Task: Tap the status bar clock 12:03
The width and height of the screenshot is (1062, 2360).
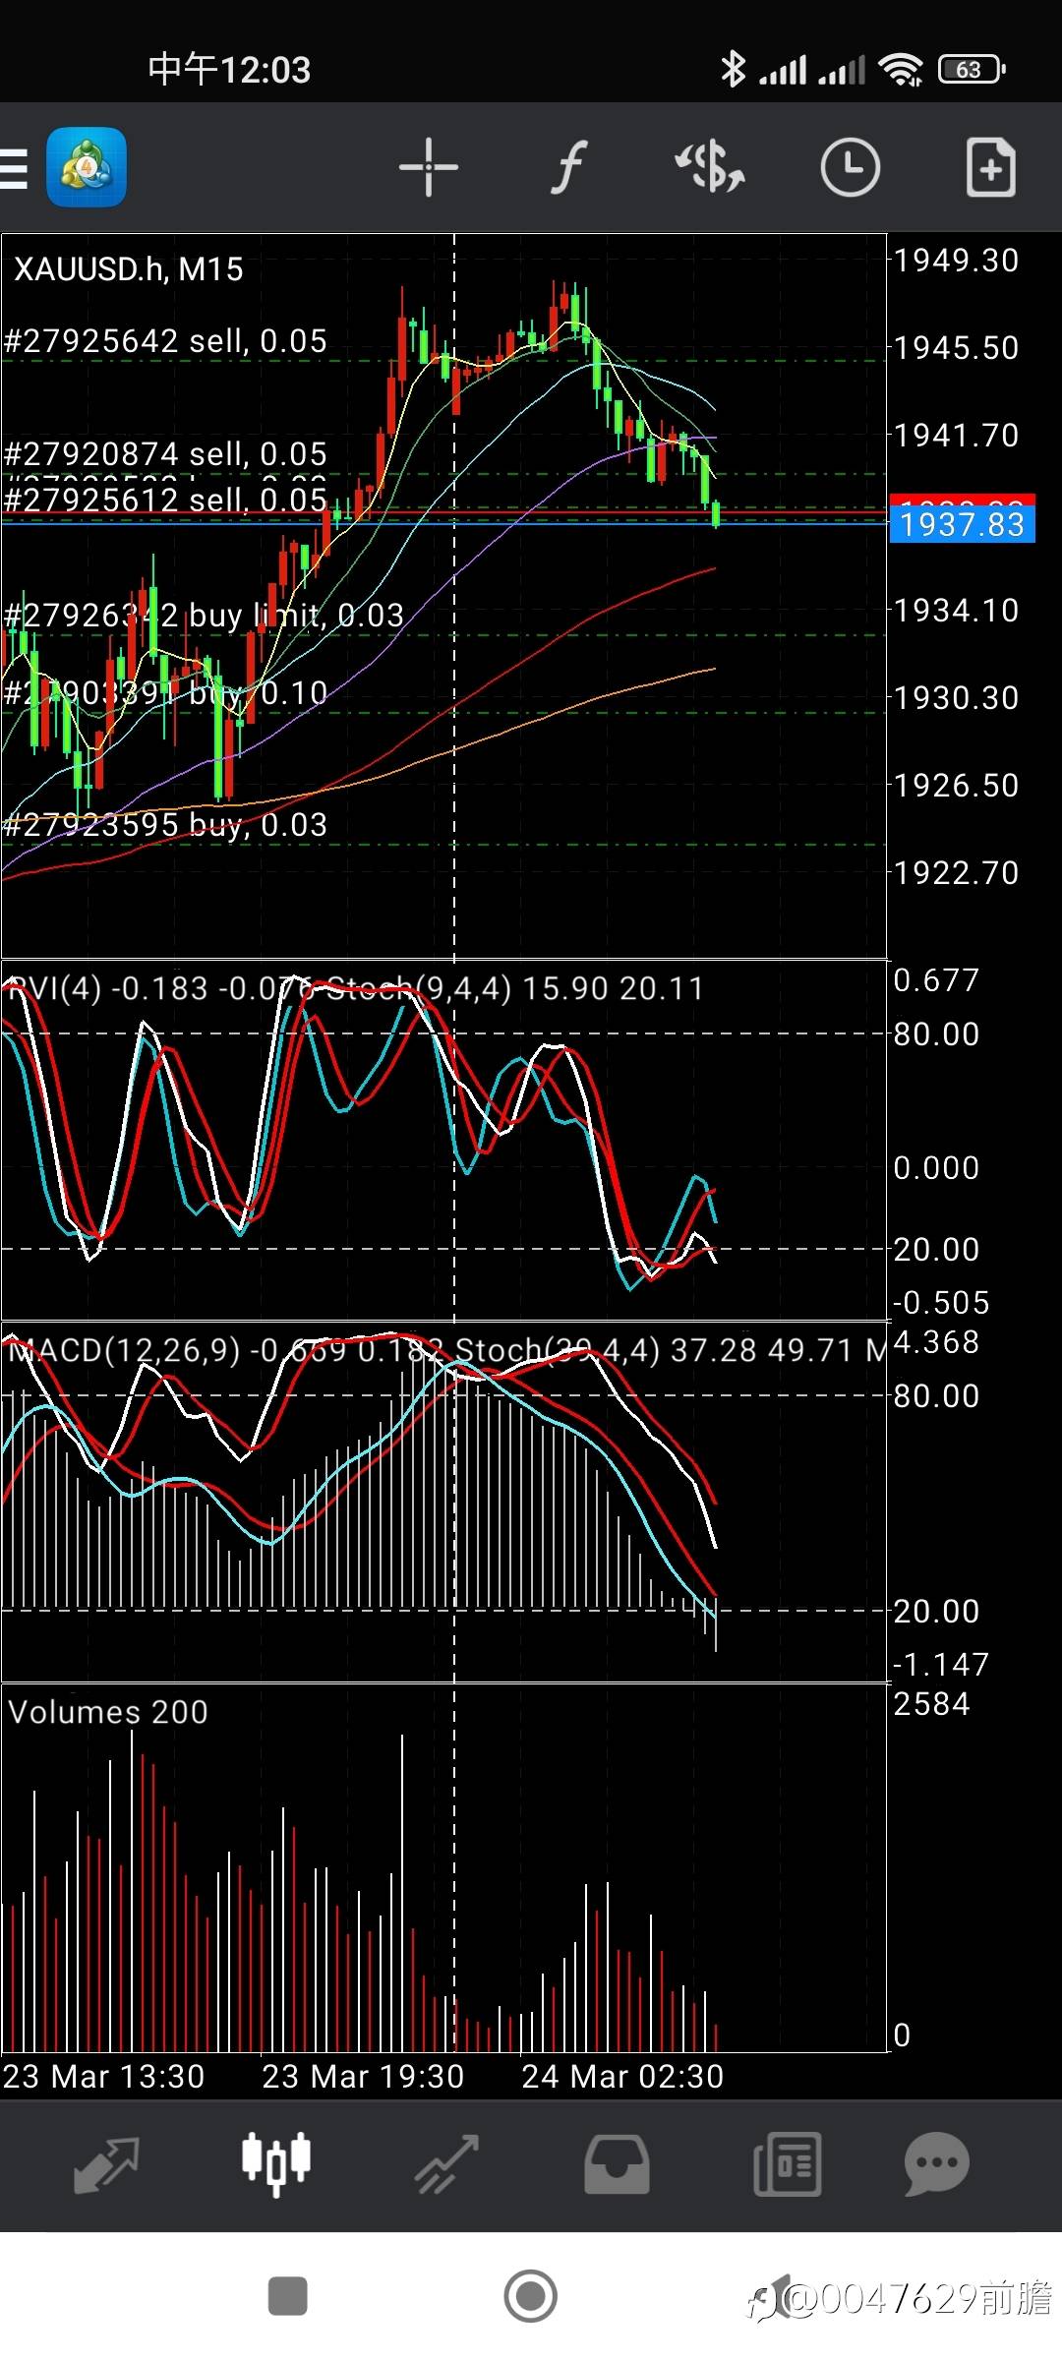Action: [229, 70]
